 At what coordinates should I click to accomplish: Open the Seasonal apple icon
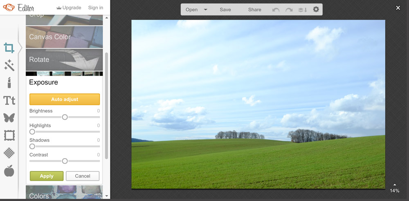[x=9, y=171]
